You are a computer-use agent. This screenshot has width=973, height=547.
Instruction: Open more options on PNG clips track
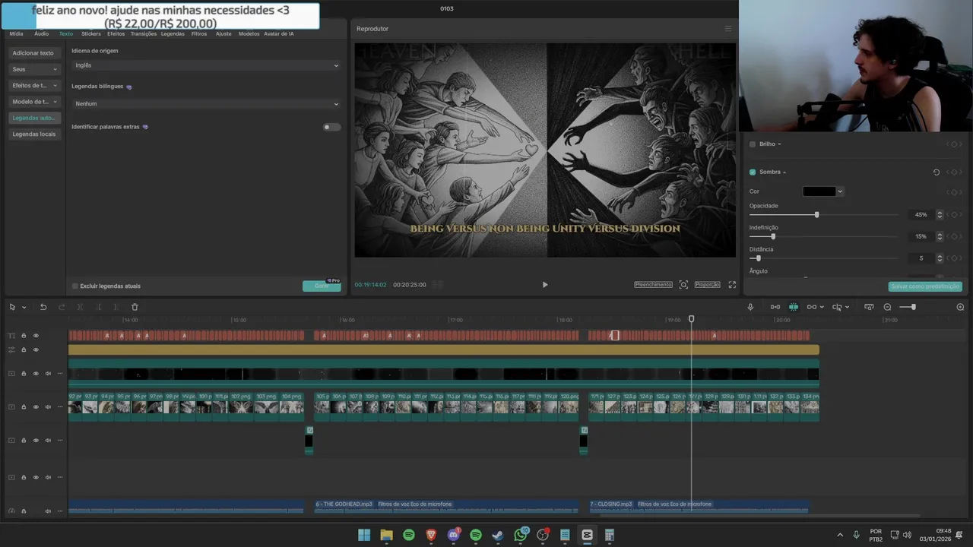(x=59, y=407)
